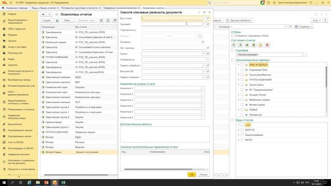
Task: Click the Отмена button in dialog
Action: click(203, 175)
